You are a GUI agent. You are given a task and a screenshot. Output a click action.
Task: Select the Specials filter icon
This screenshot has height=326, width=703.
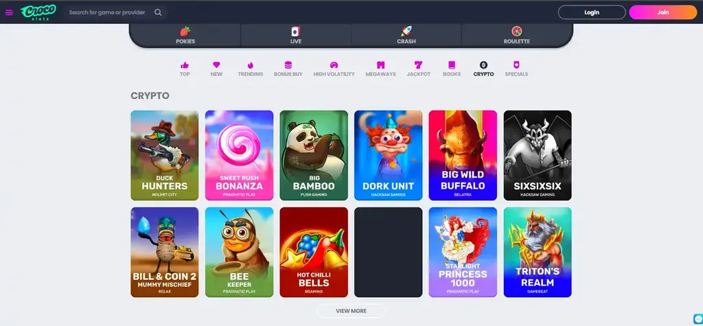(516, 65)
